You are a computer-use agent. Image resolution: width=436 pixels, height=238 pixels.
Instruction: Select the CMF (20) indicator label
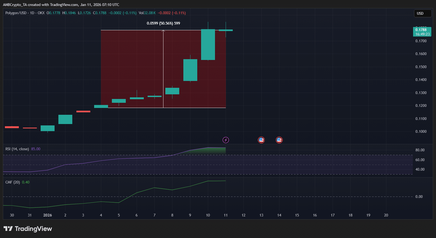pos(13,182)
